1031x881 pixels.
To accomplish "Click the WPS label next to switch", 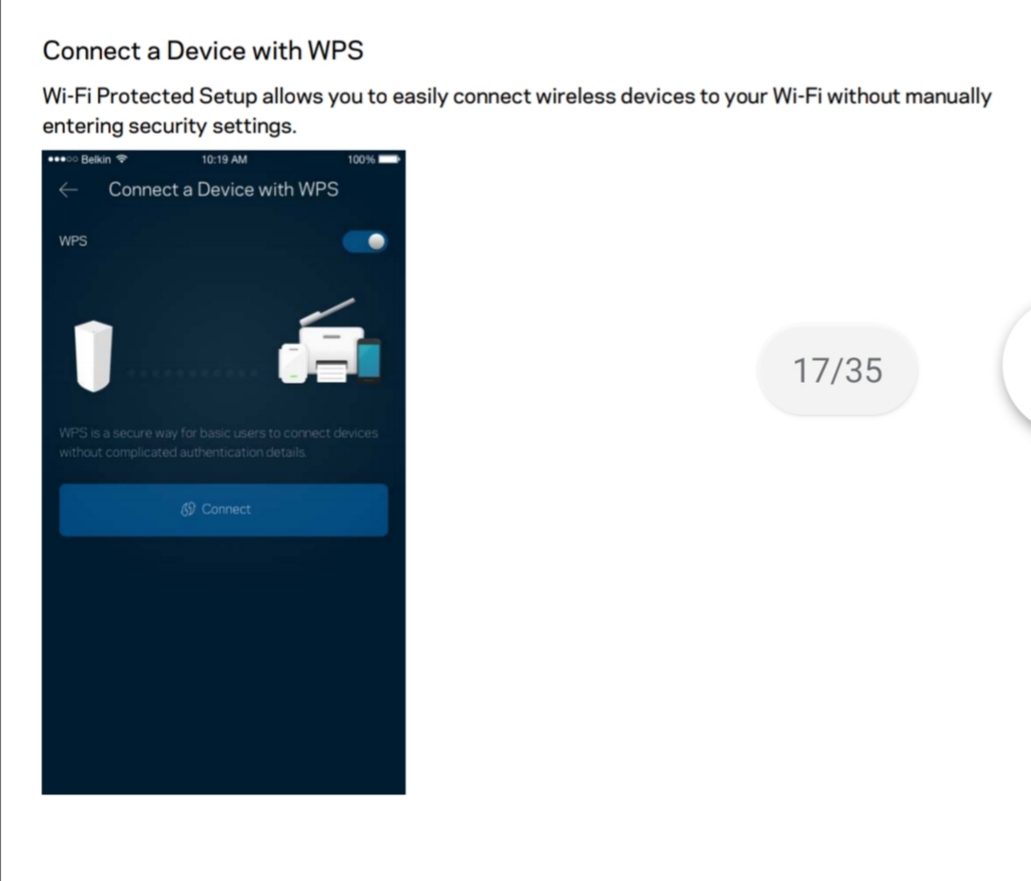I will coord(73,241).
